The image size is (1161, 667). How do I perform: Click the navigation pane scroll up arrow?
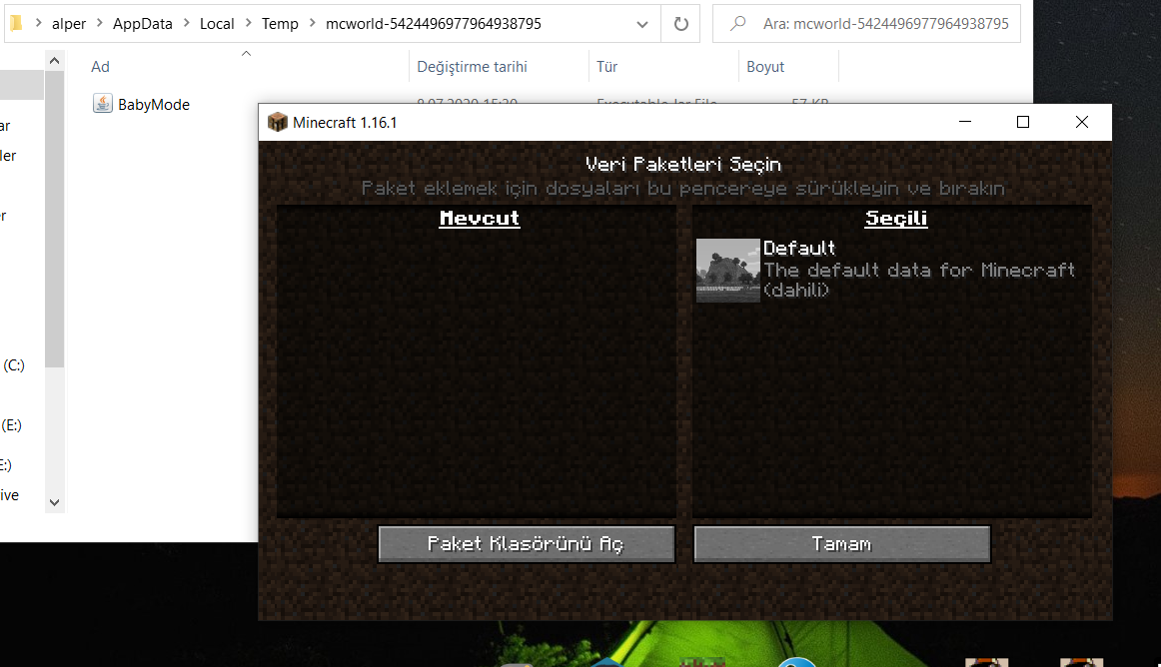click(54, 61)
